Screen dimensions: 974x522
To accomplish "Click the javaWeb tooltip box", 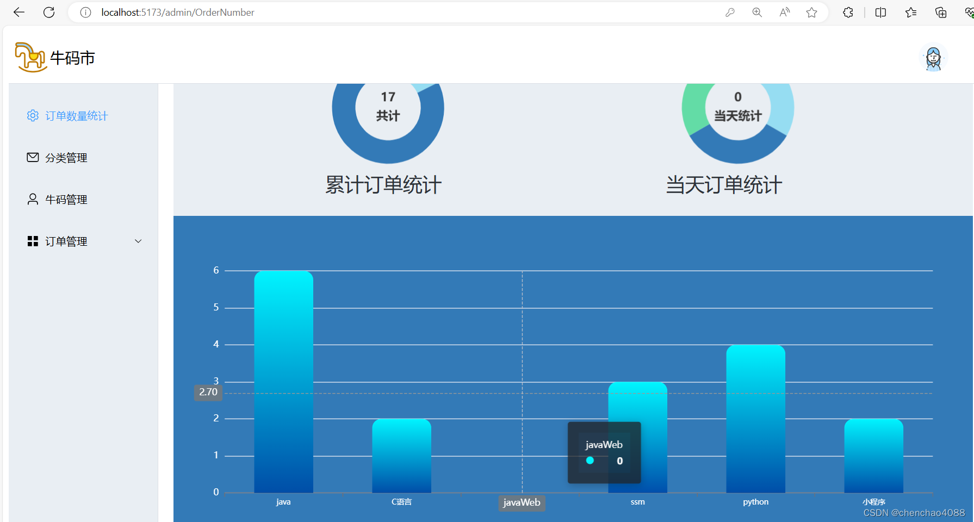I will (604, 452).
